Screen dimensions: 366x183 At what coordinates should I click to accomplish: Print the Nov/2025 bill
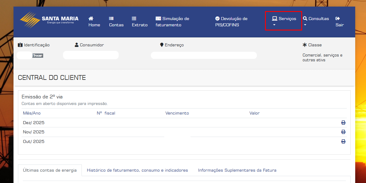(x=343, y=132)
